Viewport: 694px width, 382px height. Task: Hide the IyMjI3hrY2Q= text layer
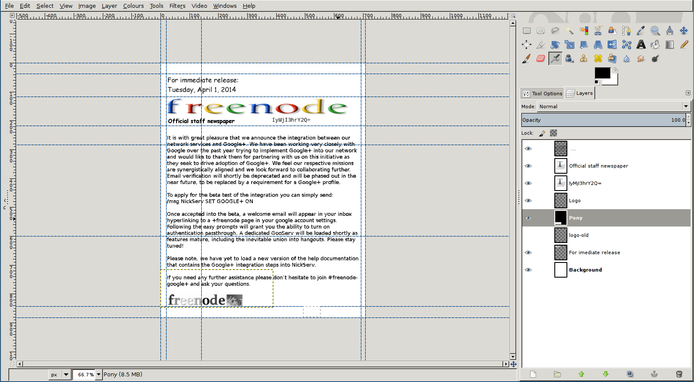coord(528,183)
